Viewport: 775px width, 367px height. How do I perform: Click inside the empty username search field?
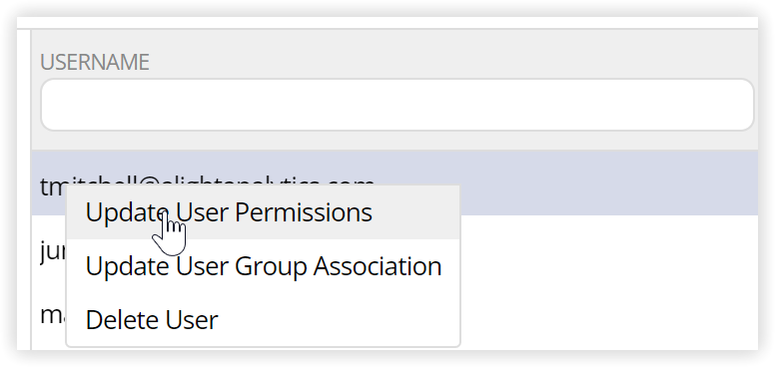pyautogui.click(x=396, y=105)
